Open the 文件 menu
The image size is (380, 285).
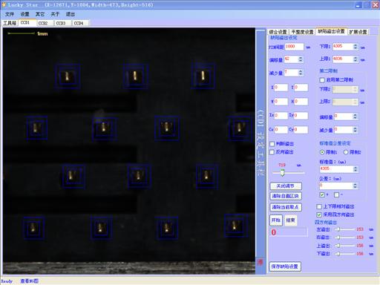click(10, 14)
